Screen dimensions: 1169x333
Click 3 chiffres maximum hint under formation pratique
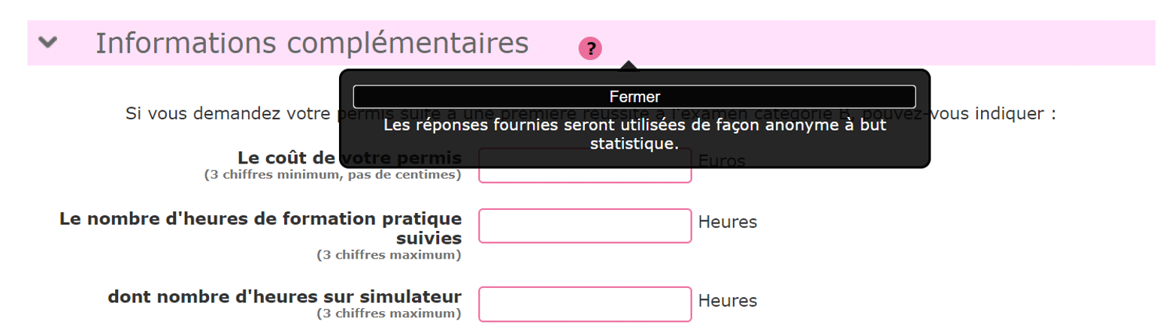(x=389, y=254)
